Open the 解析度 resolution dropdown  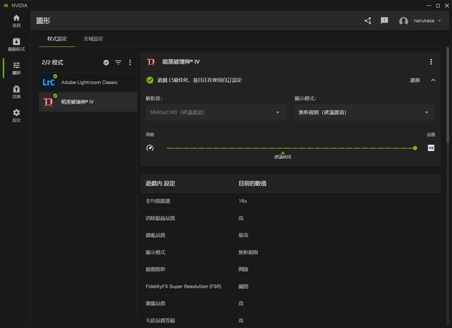click(215, 112)
